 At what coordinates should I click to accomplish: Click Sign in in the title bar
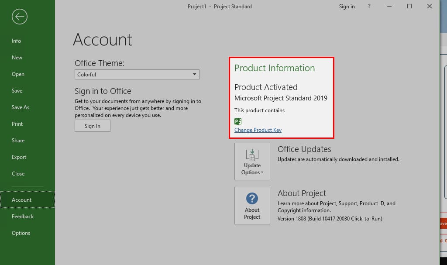(347, 6)
